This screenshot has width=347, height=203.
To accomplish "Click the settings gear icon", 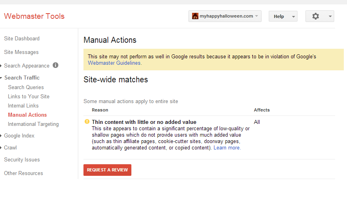I will click(315, 16).
